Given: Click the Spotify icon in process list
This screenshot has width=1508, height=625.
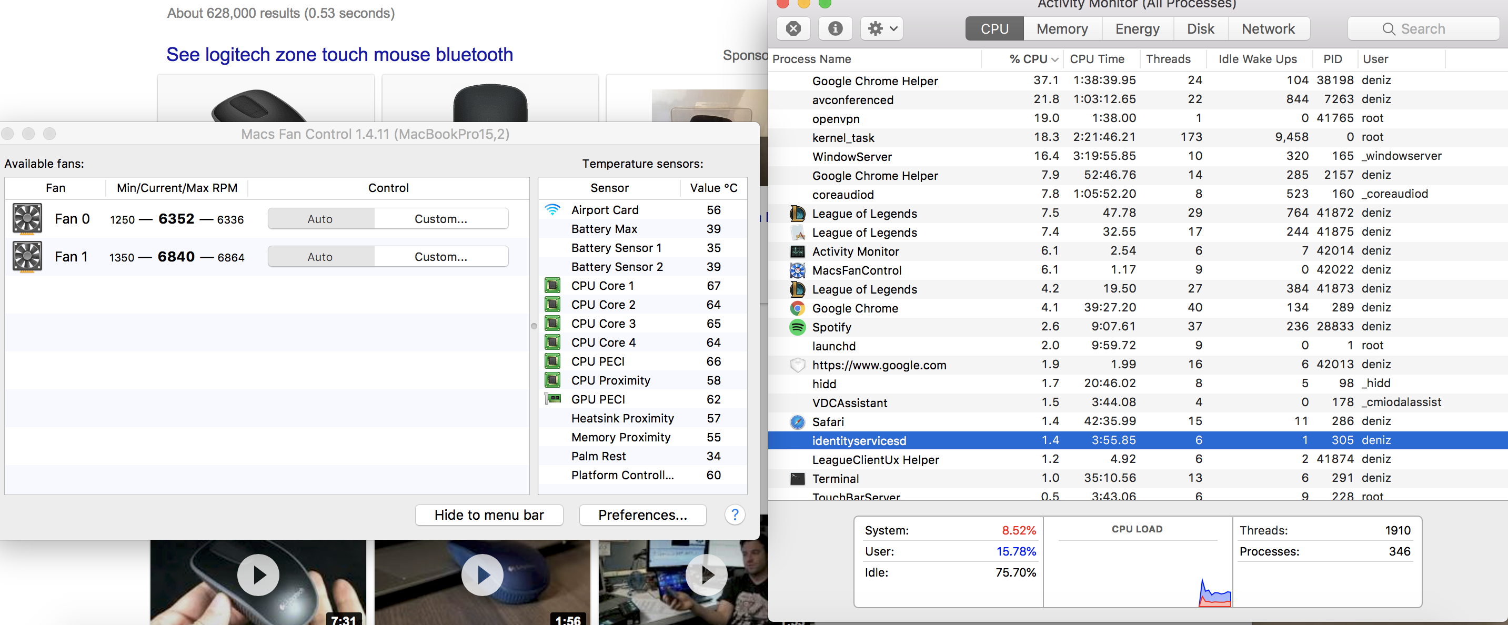Looking at the screenshot, I should pyautogui.click(x=797, y=327).
